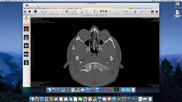Select the WL/WW contrast mouse tool
182x102 pixels.
pyautogui.click(x=66, y=11)
